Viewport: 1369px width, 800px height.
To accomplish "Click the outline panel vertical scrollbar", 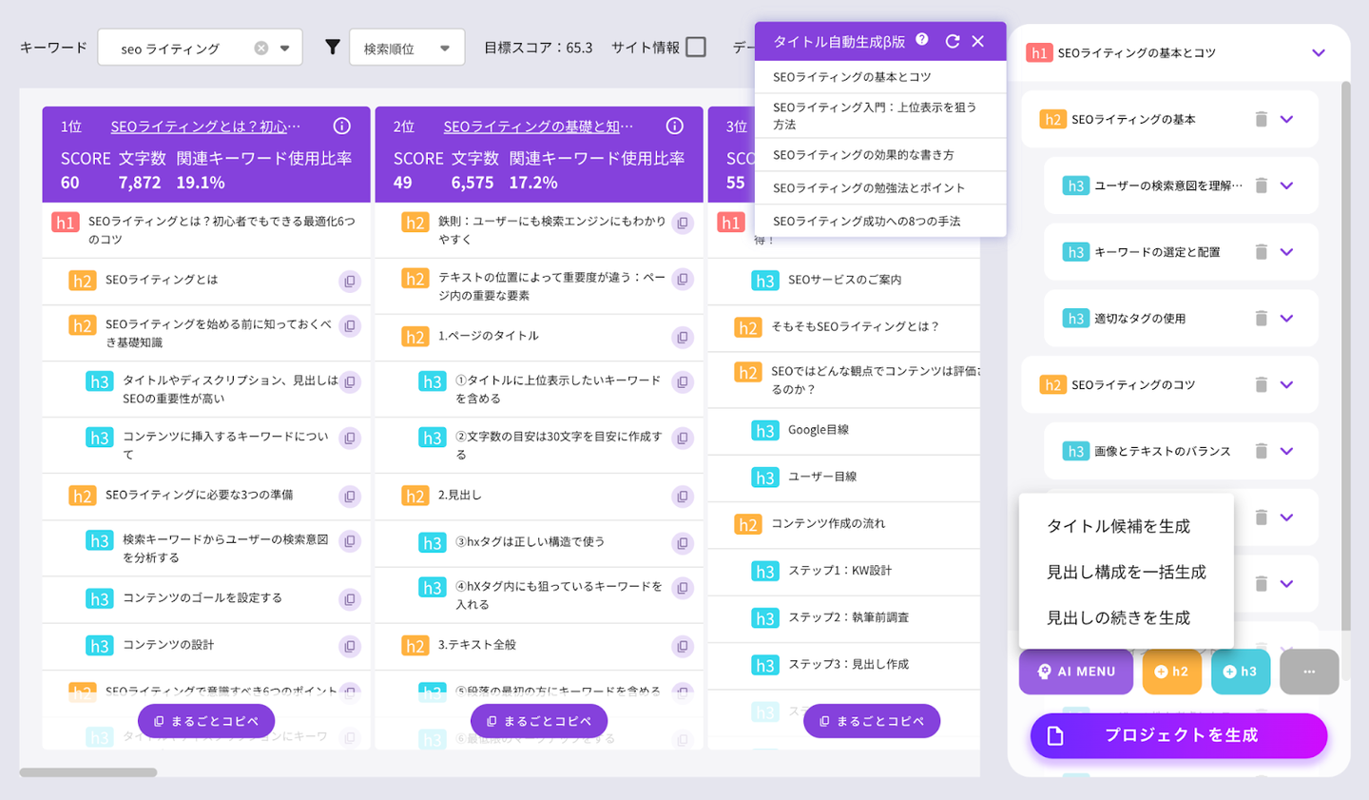I will [1345, 357].
